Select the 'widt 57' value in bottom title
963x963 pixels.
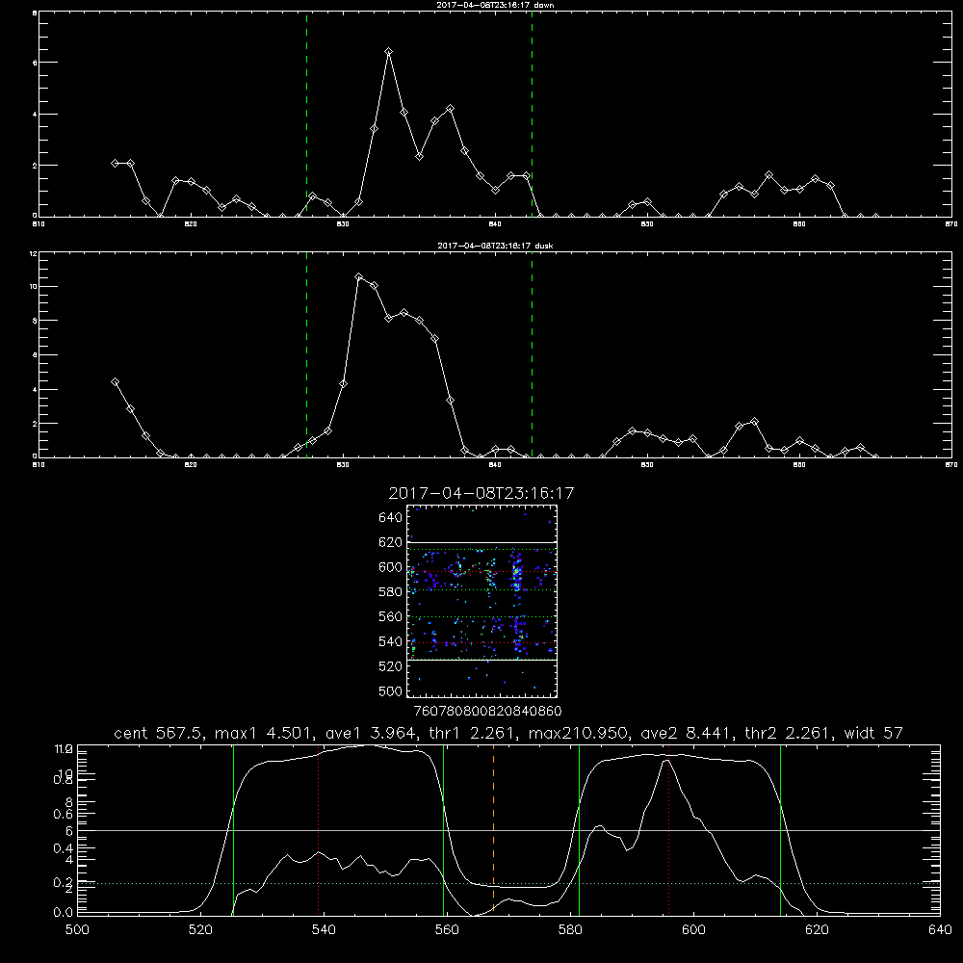(x=873, y=733)
